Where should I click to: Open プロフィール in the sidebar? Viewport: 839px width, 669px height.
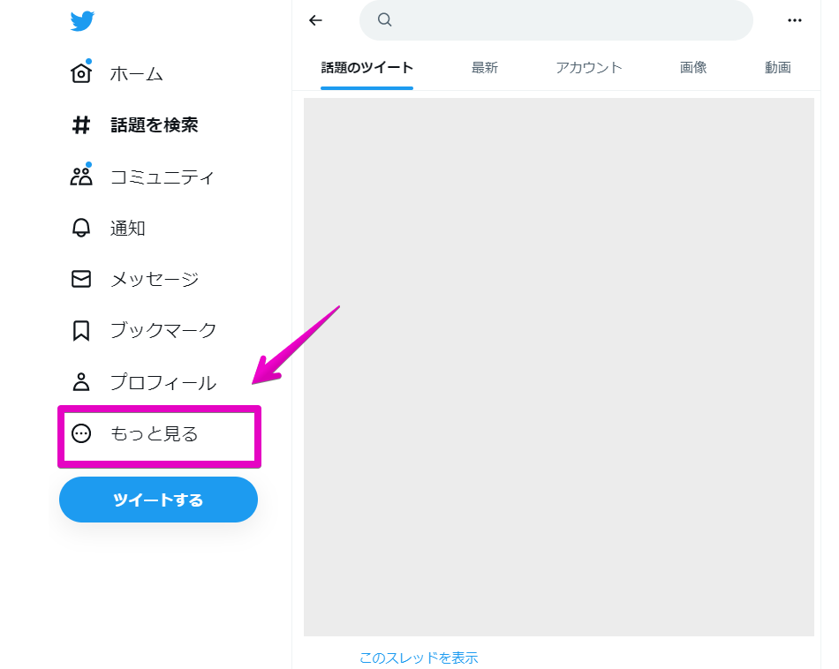pos(163,382)
